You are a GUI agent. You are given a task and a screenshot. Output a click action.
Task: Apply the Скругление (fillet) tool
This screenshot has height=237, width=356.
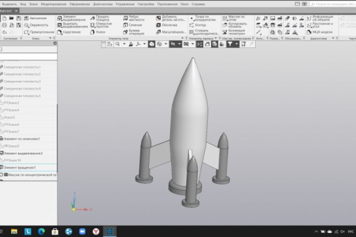(69, 32)
